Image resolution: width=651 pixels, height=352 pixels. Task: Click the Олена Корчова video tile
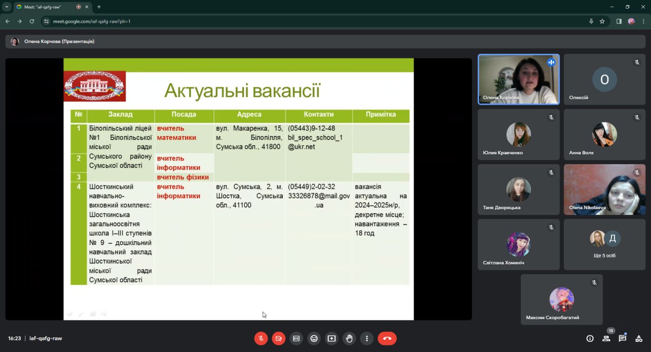point(519,79)
